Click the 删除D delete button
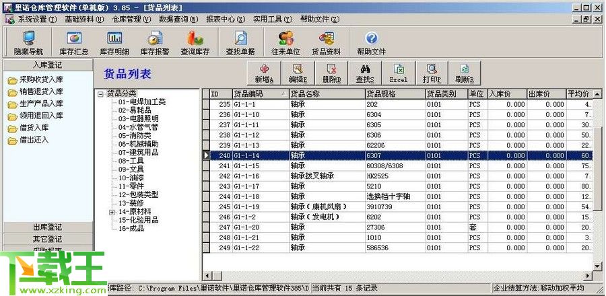Viewport: 606px width, 296px height. pyautogui.click(x=331, y=73)
